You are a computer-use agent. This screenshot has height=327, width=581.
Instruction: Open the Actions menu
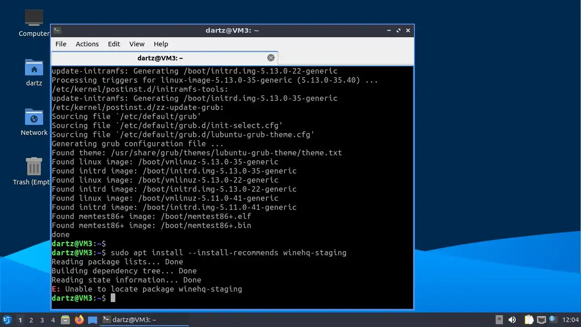click(x=87, y=44)
